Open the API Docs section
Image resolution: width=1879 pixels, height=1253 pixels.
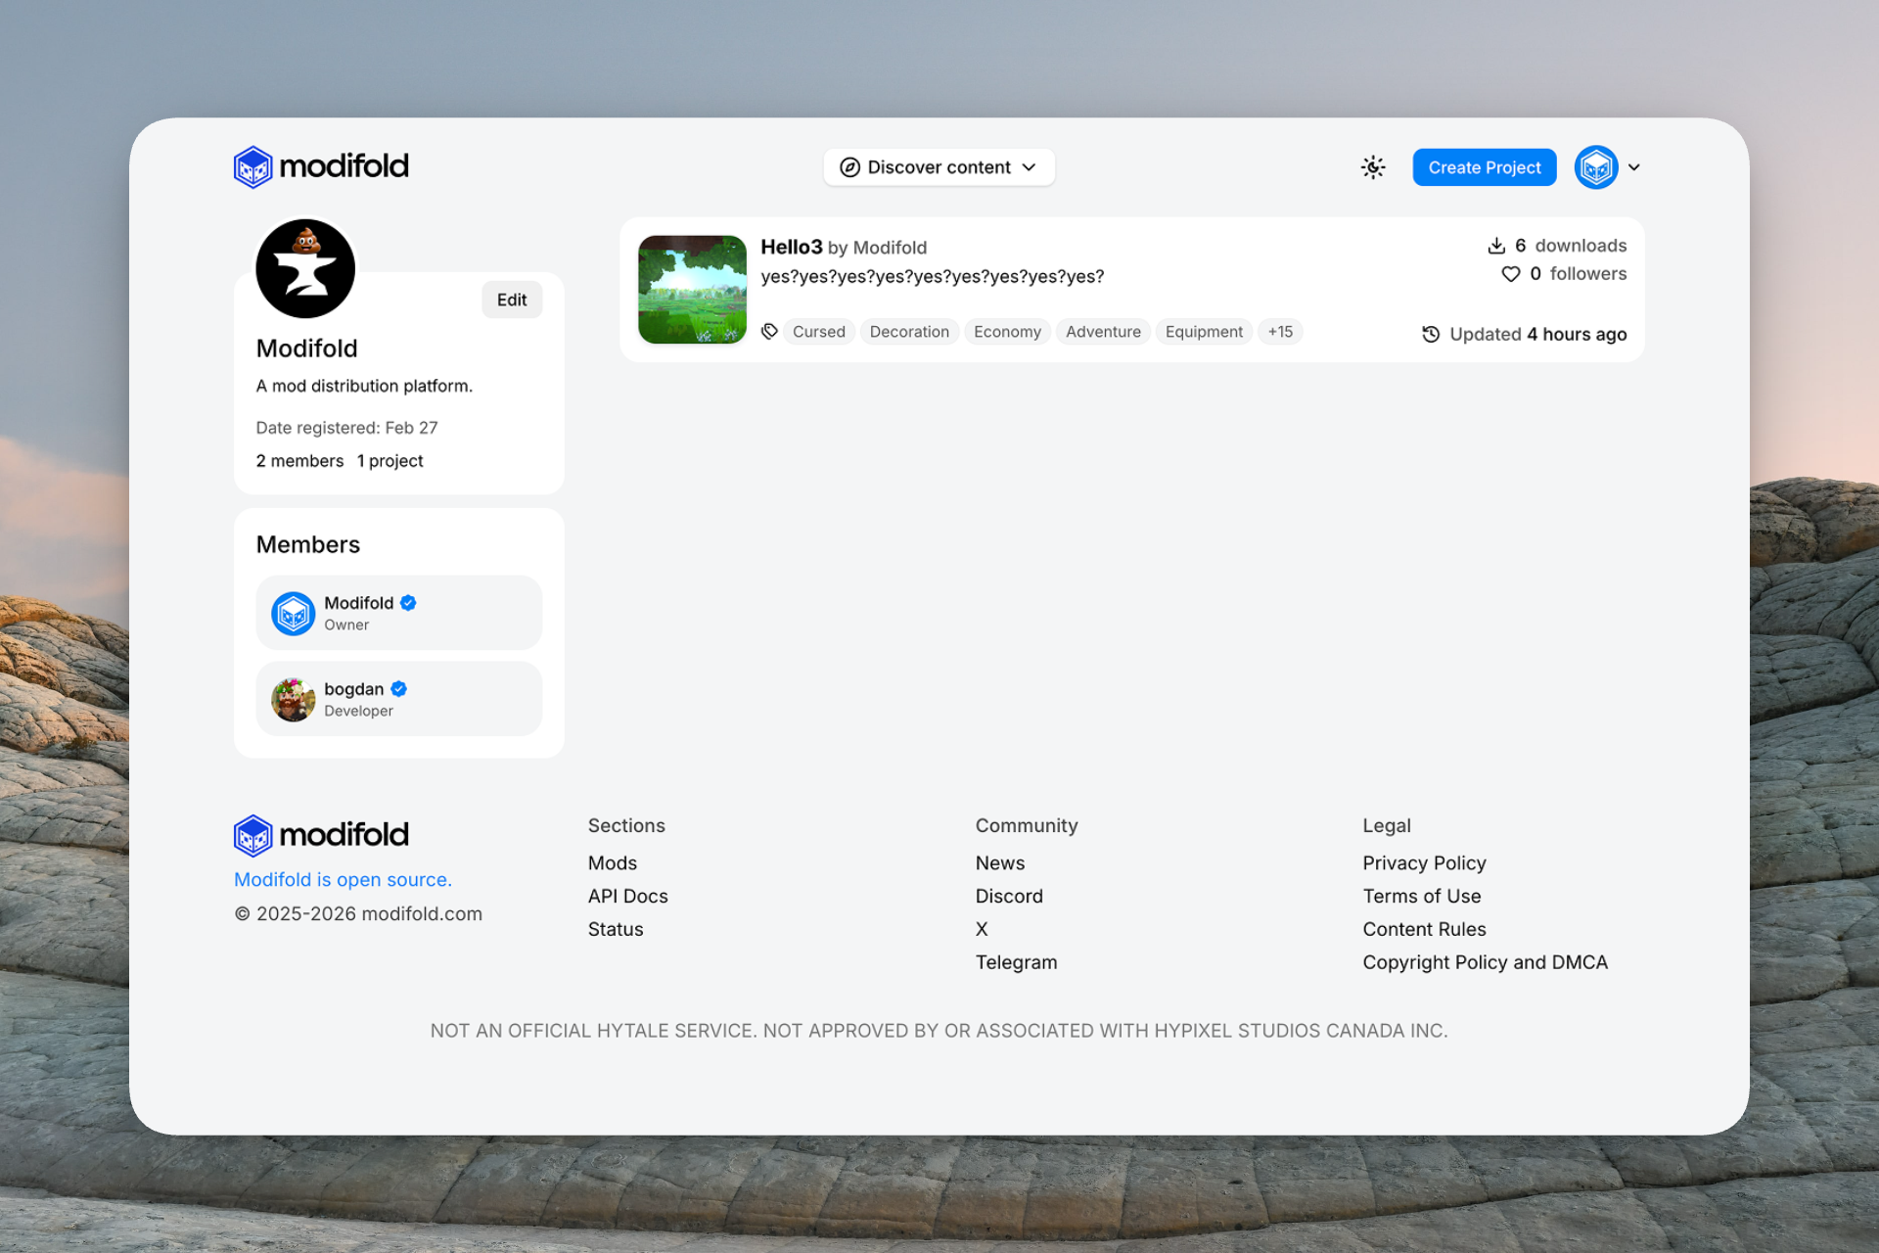click(x=627, y=896)
